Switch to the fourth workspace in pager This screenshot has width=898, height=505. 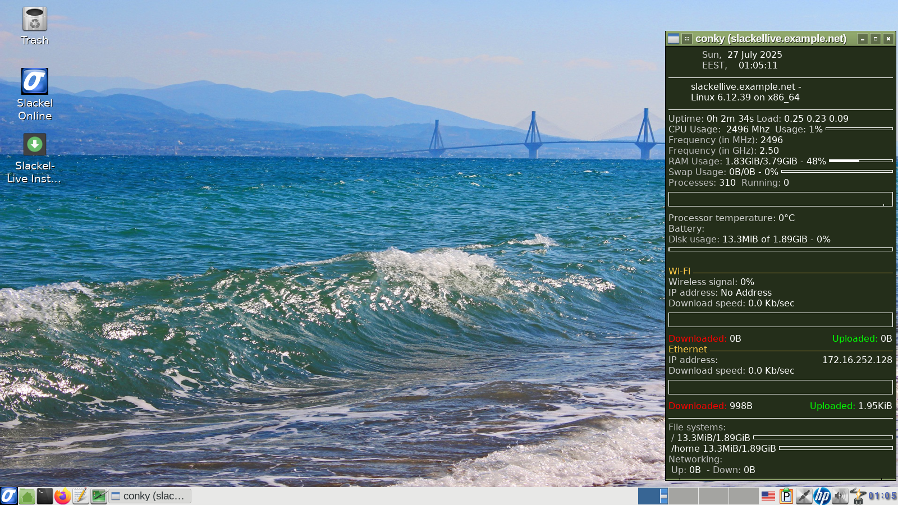(x=744, y=496)
